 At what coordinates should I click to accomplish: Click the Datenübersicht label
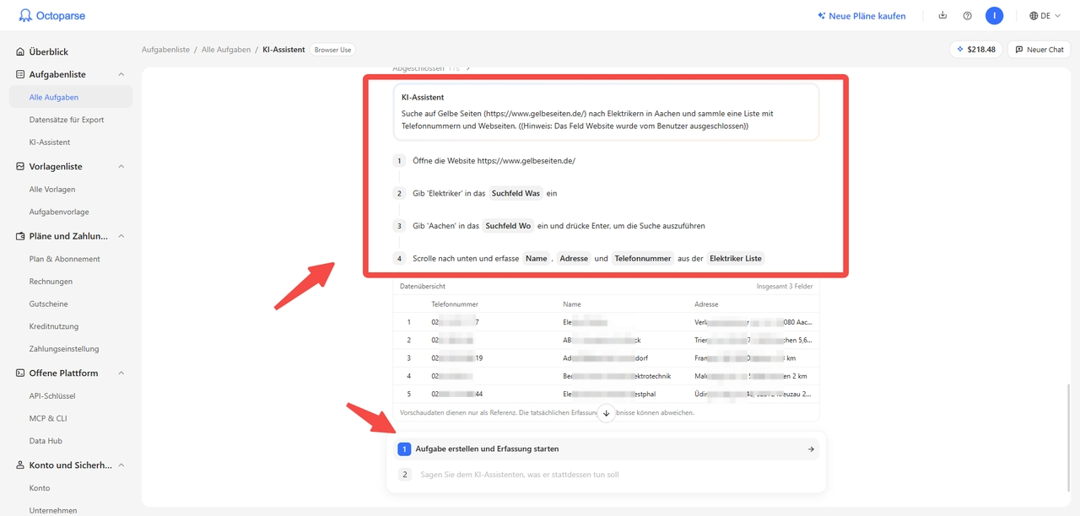click(x=423, y=287)
